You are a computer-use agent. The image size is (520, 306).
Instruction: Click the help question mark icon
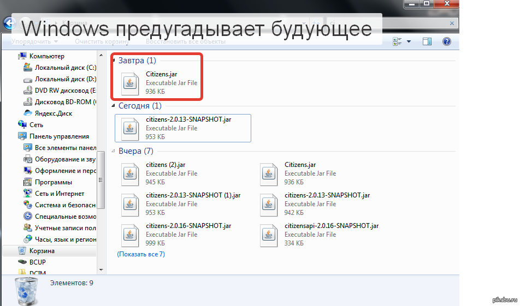(446, 41)
